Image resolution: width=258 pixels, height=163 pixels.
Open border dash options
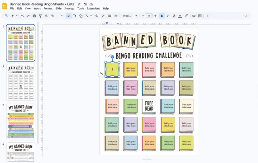[116, 16]
